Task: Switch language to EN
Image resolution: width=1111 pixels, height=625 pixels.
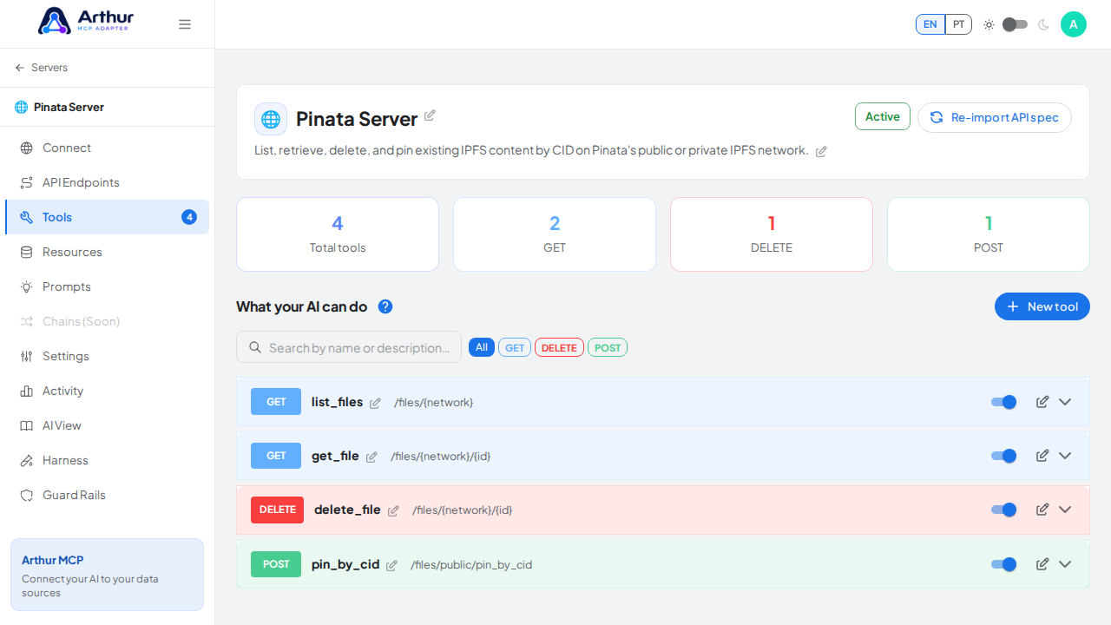Action: click(x=930, y=24)
